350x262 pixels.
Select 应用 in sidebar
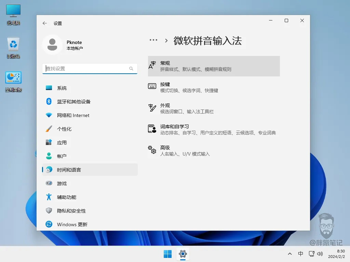coord(90,143)
